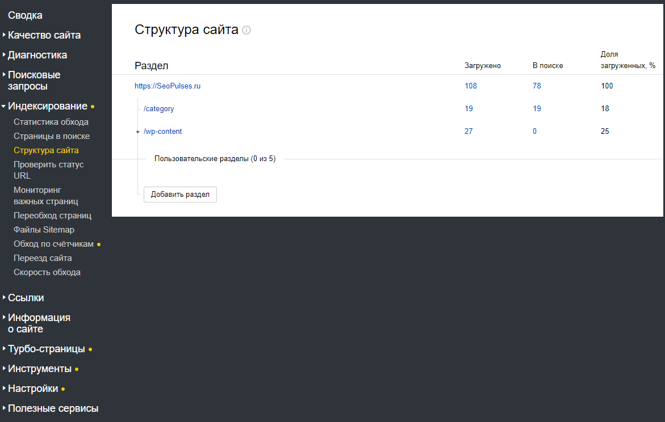Expand Ссылки menu
665x422 pixels.
point(26,298)
